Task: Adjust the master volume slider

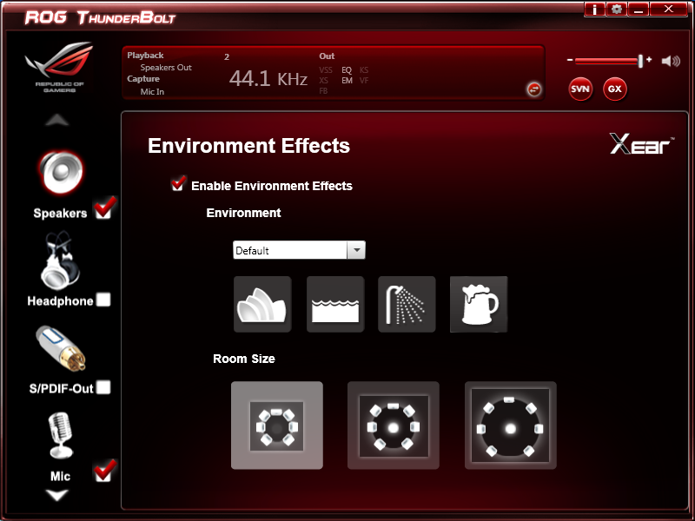Action: click(609, 61)
